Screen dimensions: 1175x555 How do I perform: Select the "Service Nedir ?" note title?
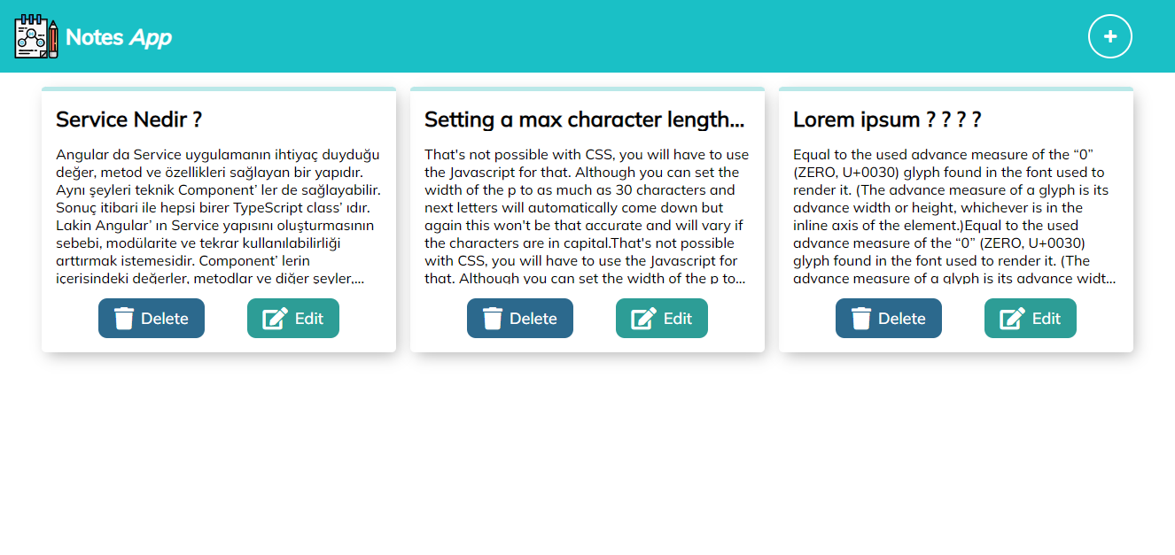[x=129, y=119]
